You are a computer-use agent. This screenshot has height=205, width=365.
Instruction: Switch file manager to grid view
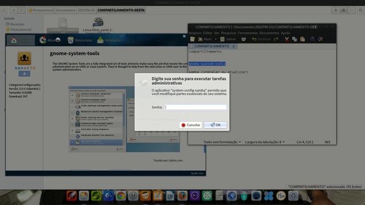pyautogui.click(x=343, y=10)
